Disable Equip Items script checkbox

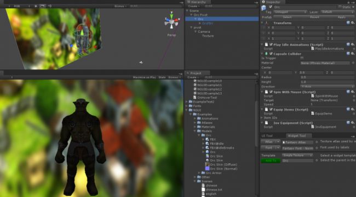[x=271, y=109]
